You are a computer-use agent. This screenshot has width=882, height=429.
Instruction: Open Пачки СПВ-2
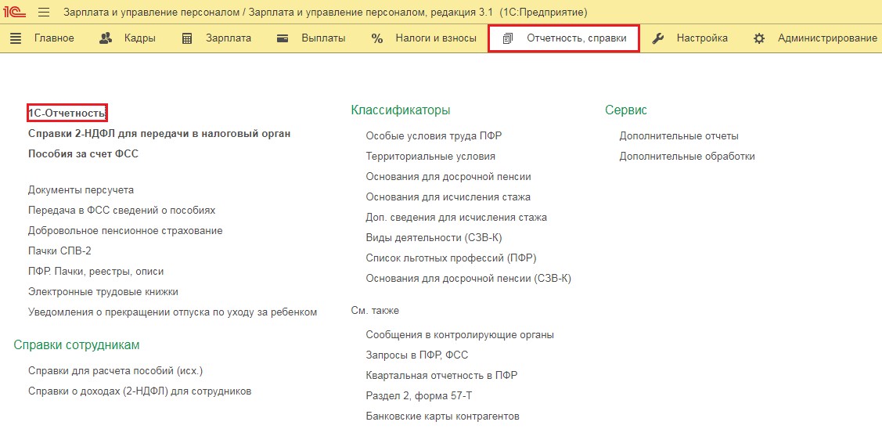(x=59, y=251)
